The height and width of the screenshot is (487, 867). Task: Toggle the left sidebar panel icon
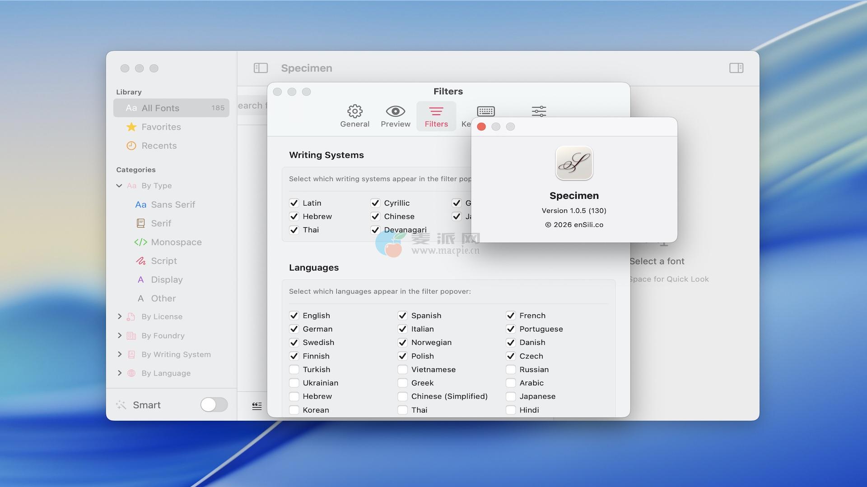[261, 68]
